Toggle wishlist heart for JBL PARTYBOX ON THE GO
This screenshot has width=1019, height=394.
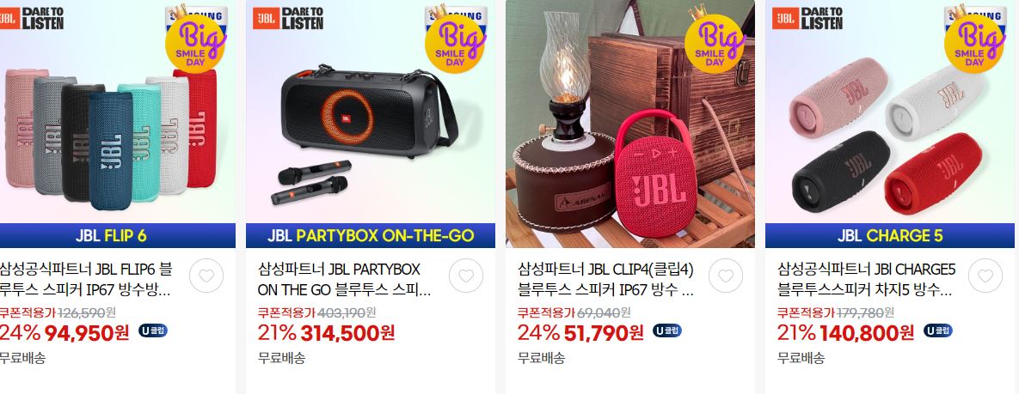tap(466, 276)
